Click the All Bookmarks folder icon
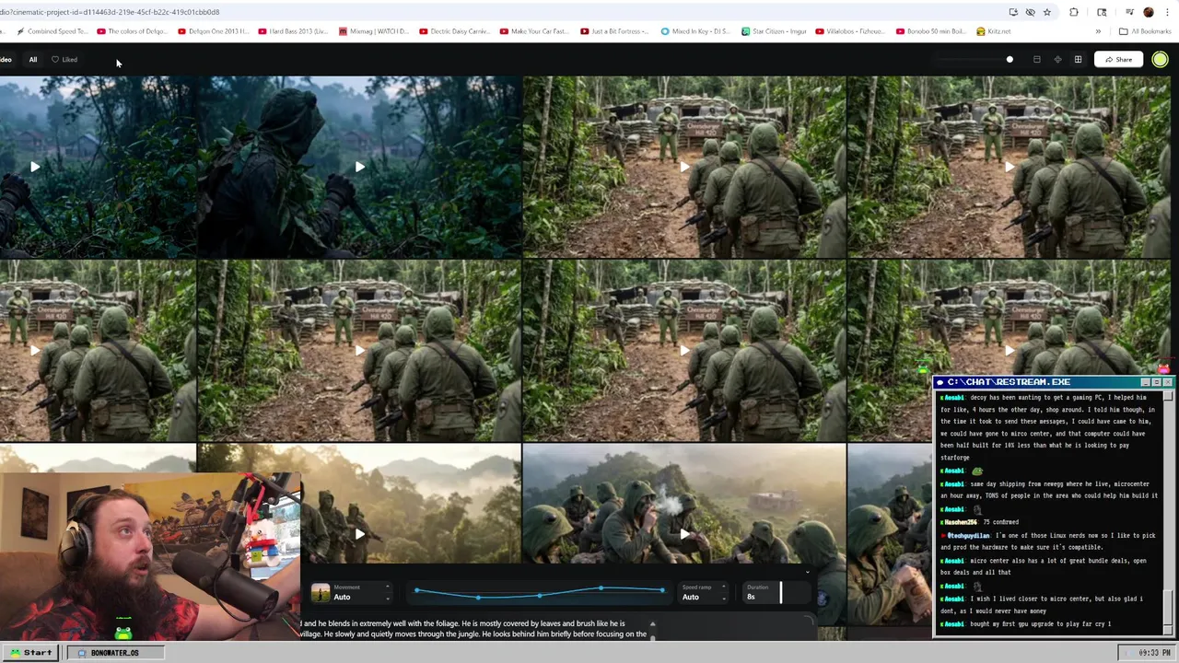This screenshot has height=663, width=1179. tap(1123, 31)
